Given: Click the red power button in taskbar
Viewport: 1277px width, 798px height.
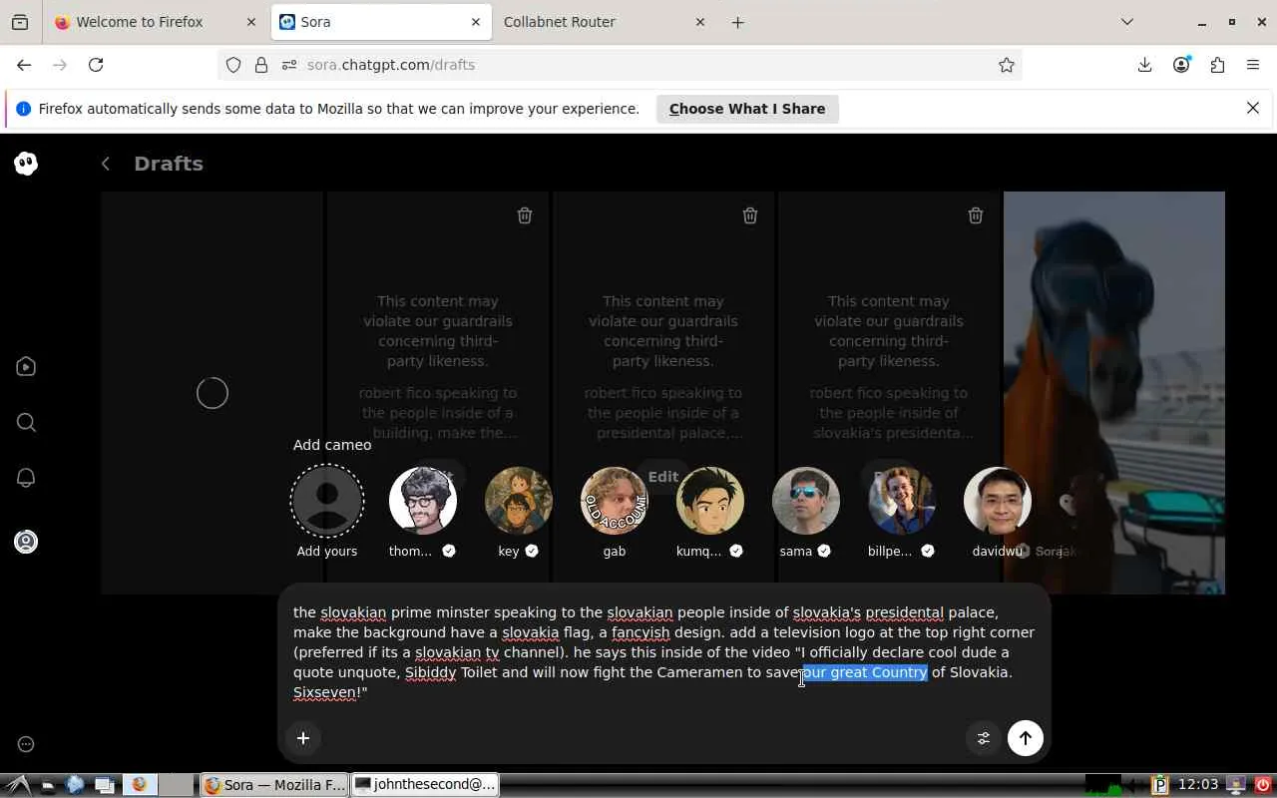Looking at the screenshot, I should coord(1264,785).
